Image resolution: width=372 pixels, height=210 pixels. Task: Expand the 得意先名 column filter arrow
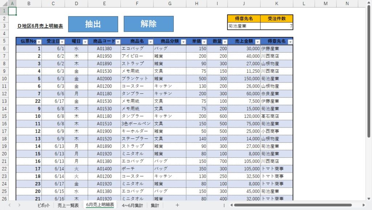[x=290, y=41]
